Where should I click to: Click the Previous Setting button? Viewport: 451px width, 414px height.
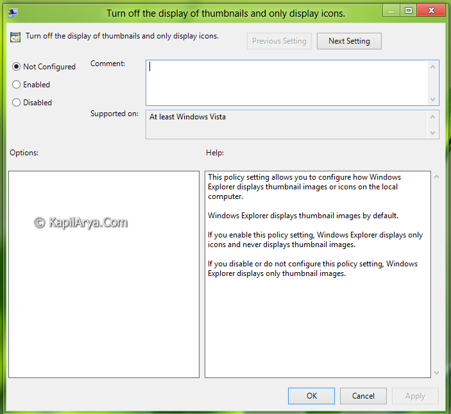(279, 41)
